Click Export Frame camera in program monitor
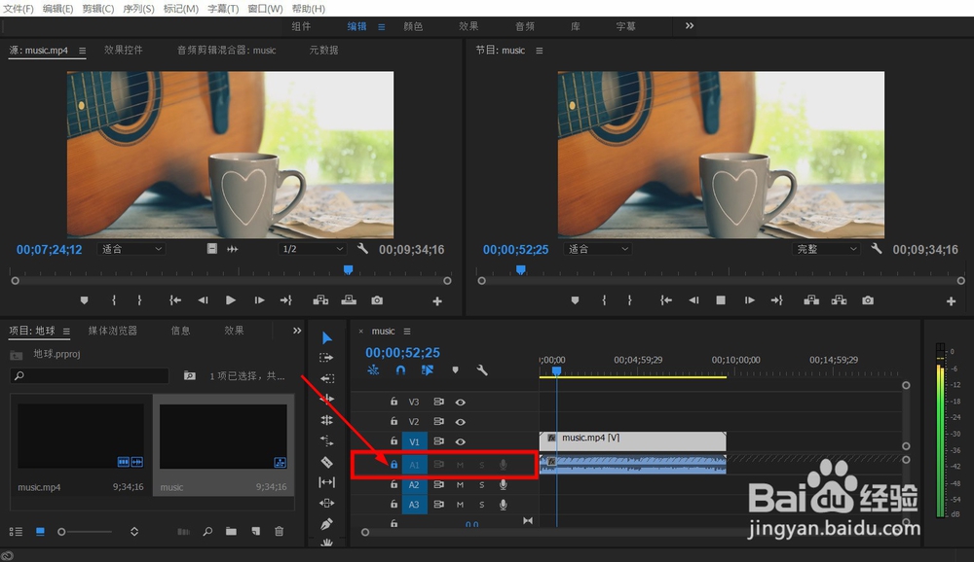The height and width of the screenshot is (562, 974). [x=868, y=300]
